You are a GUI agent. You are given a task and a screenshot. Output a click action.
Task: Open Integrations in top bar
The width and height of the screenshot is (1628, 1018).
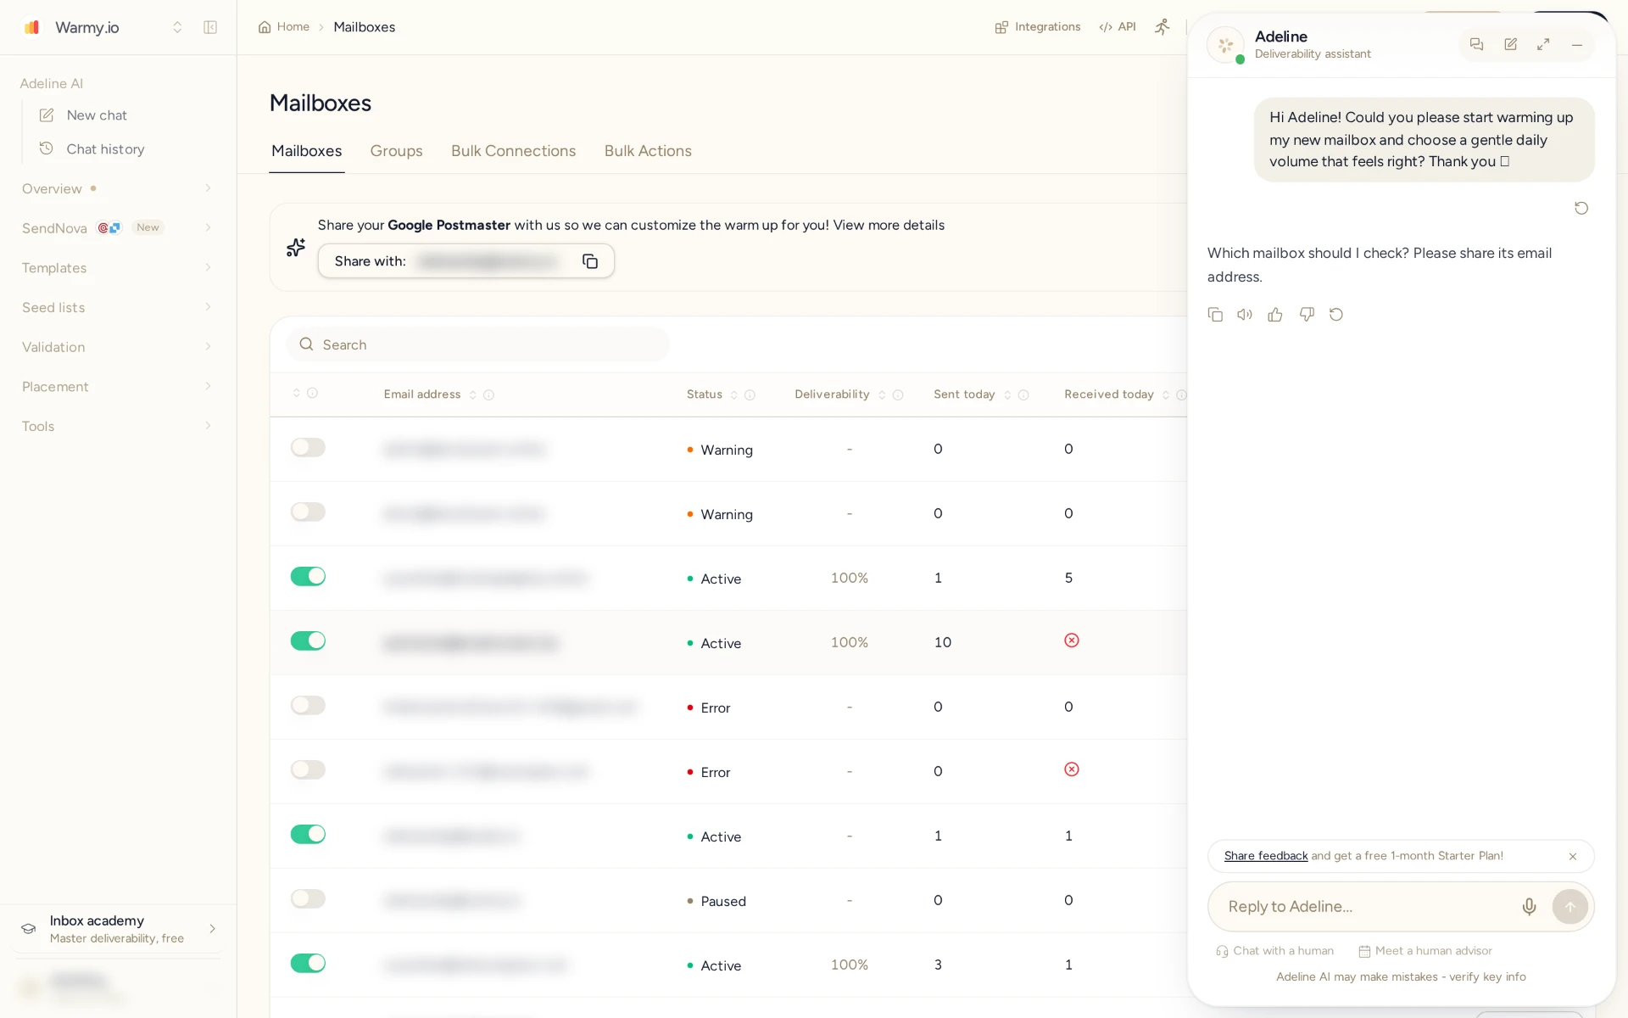(x=1038, y=27)
